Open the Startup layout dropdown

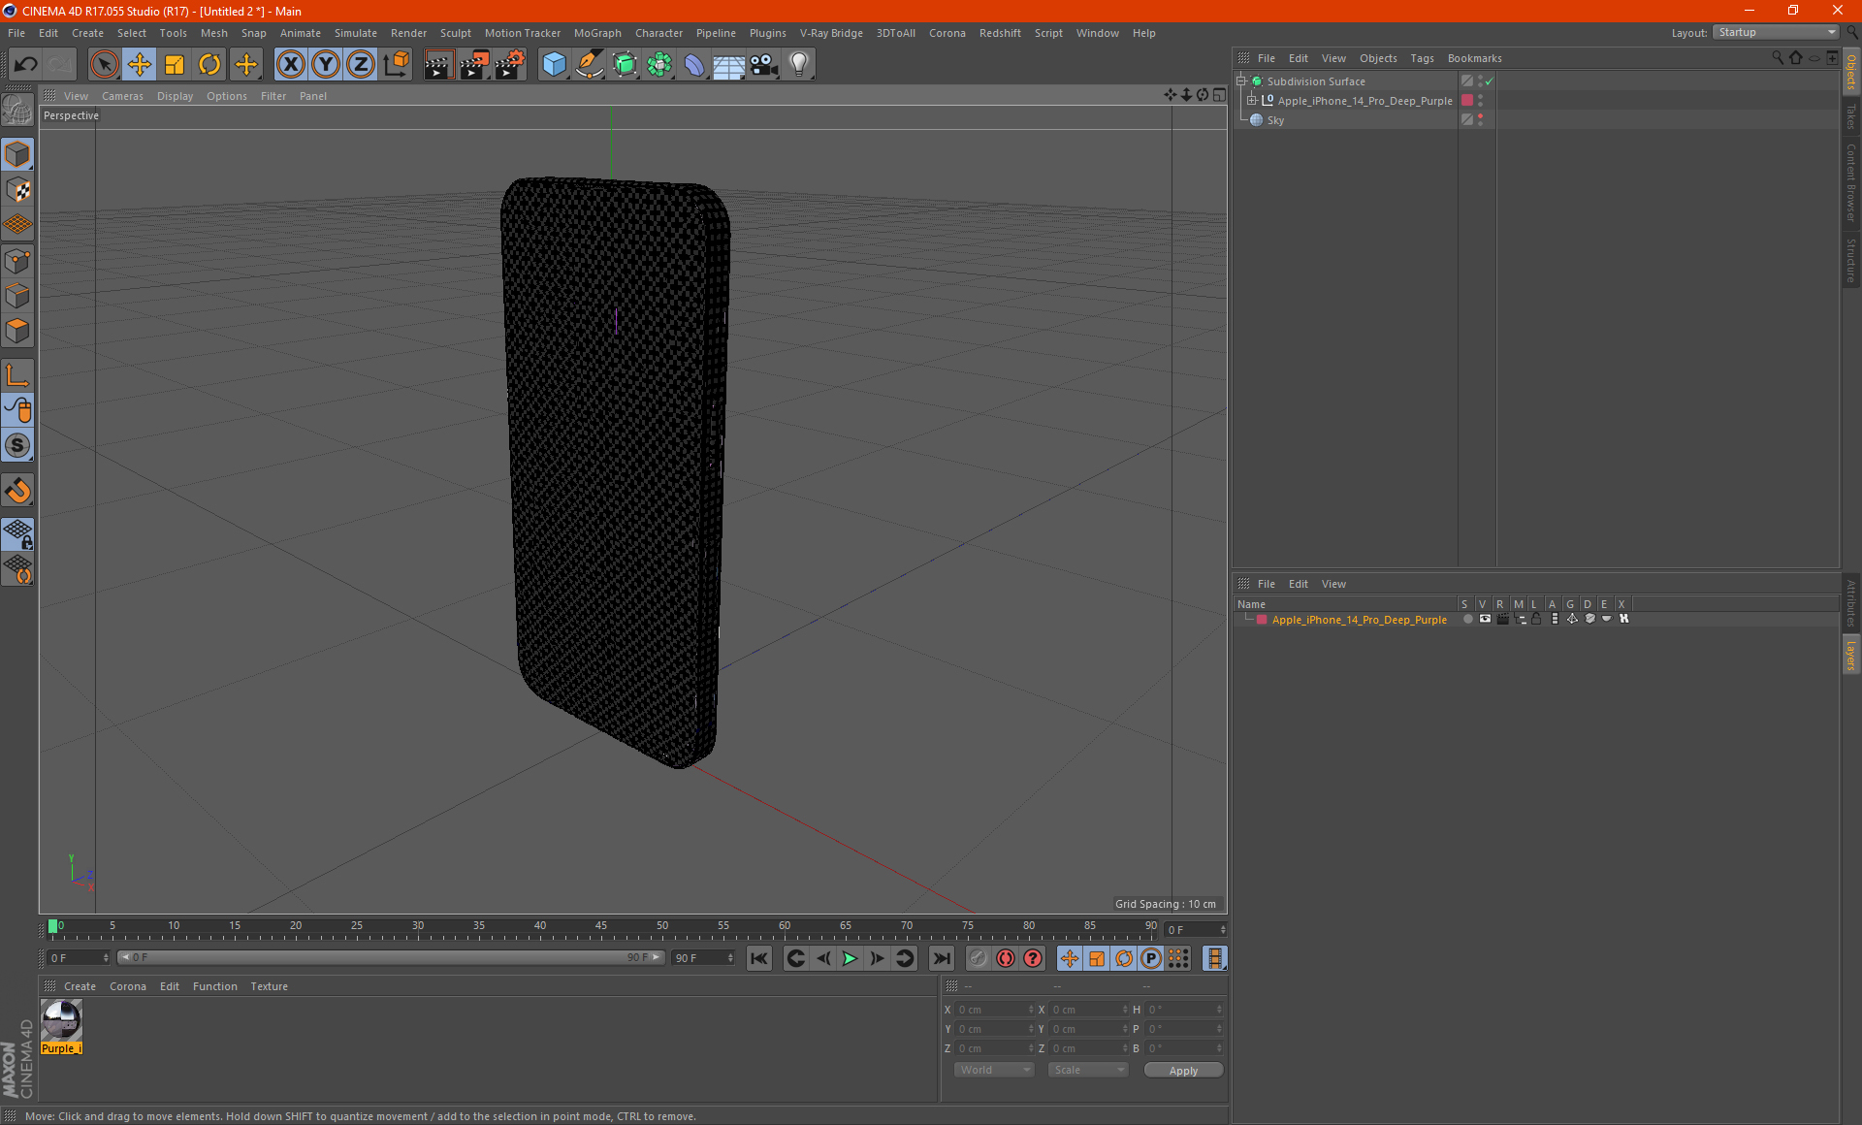[x=1776, y=32]
